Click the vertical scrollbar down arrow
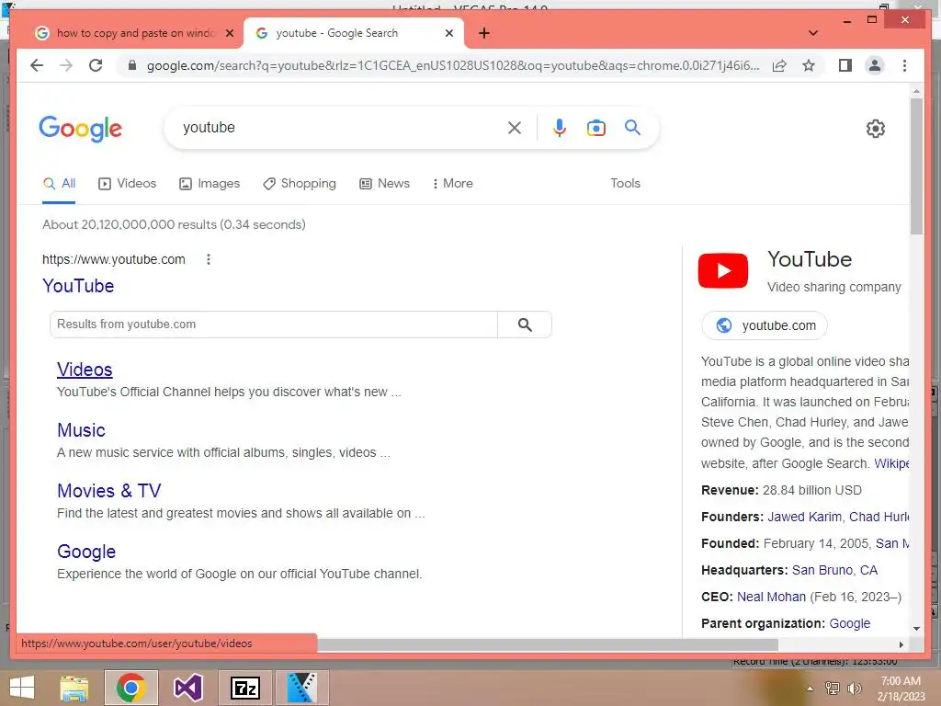The height and width of the screenshot is (706, 941). (916, 629)
